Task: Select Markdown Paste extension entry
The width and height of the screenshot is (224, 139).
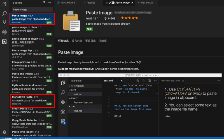Action: (32, 101)
